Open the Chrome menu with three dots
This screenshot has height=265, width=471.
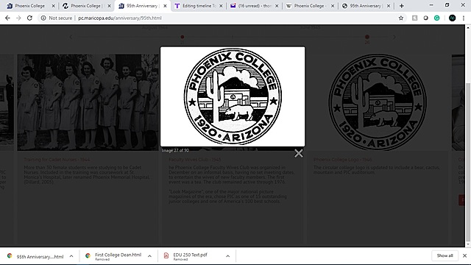pyautogui.click(x=464, y=18)
